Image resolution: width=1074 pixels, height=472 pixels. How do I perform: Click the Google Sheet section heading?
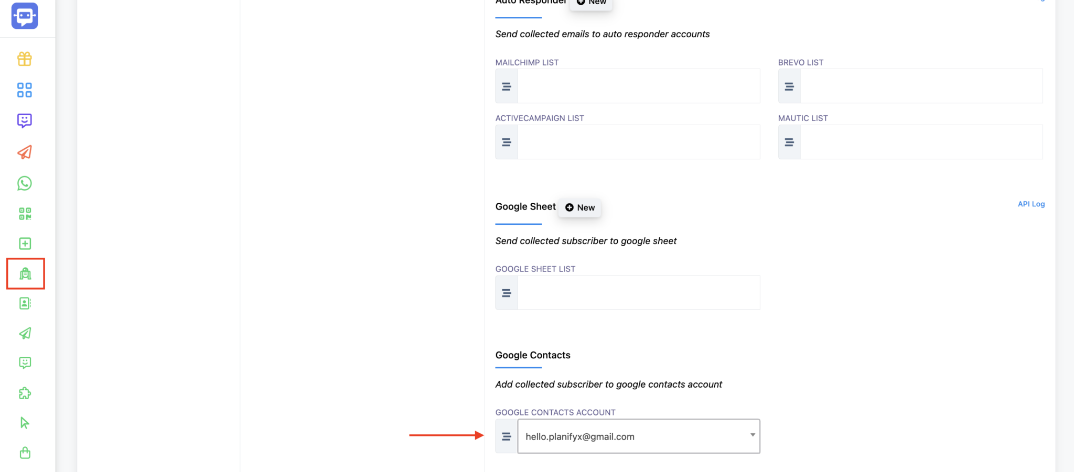pos(525,206)
